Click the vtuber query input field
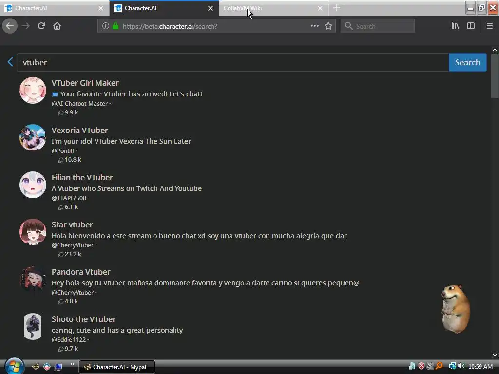 click(232, 62)
